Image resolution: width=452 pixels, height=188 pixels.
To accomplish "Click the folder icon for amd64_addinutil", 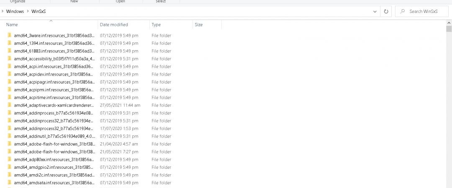I will point(9,136).
